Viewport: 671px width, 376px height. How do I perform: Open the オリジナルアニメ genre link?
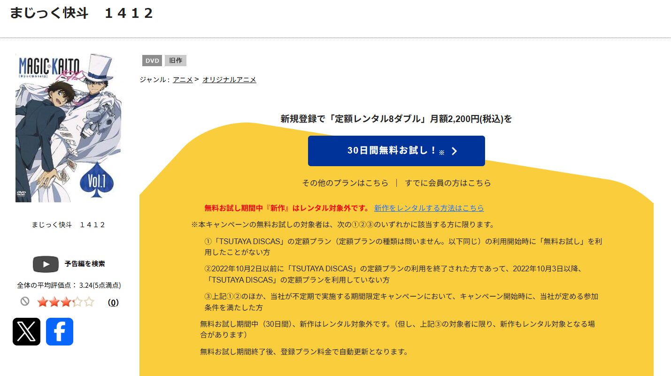(x=229, y=80)
